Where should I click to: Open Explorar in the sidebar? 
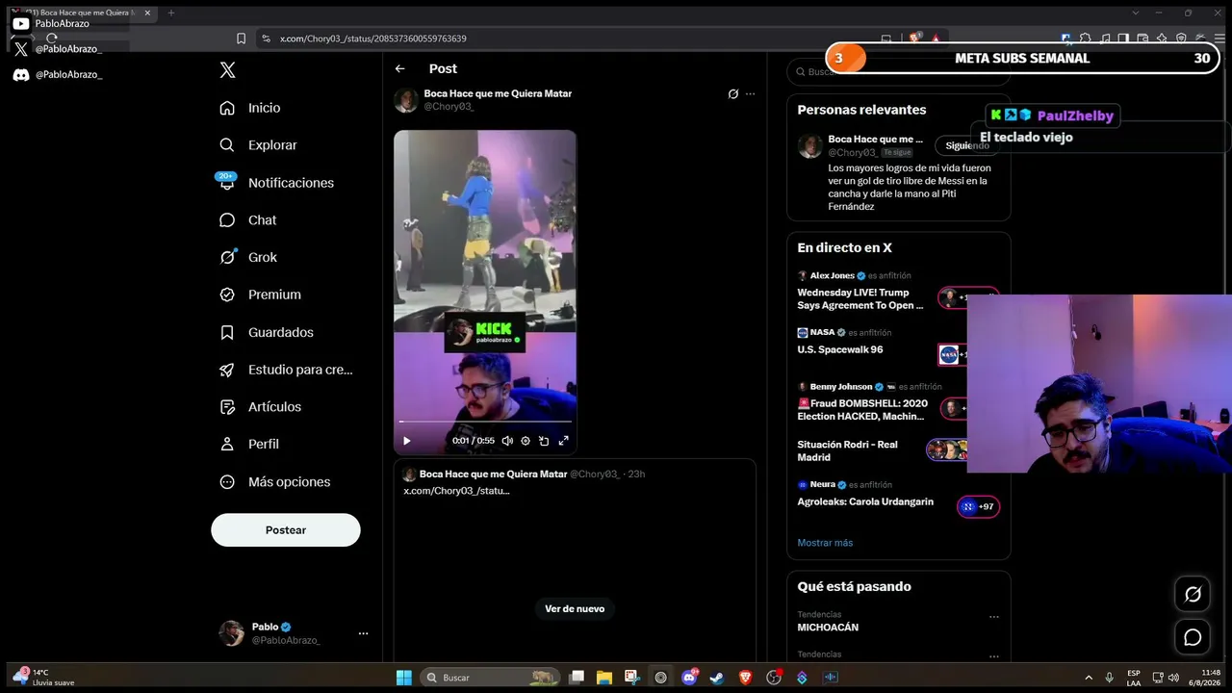point(258,145)
